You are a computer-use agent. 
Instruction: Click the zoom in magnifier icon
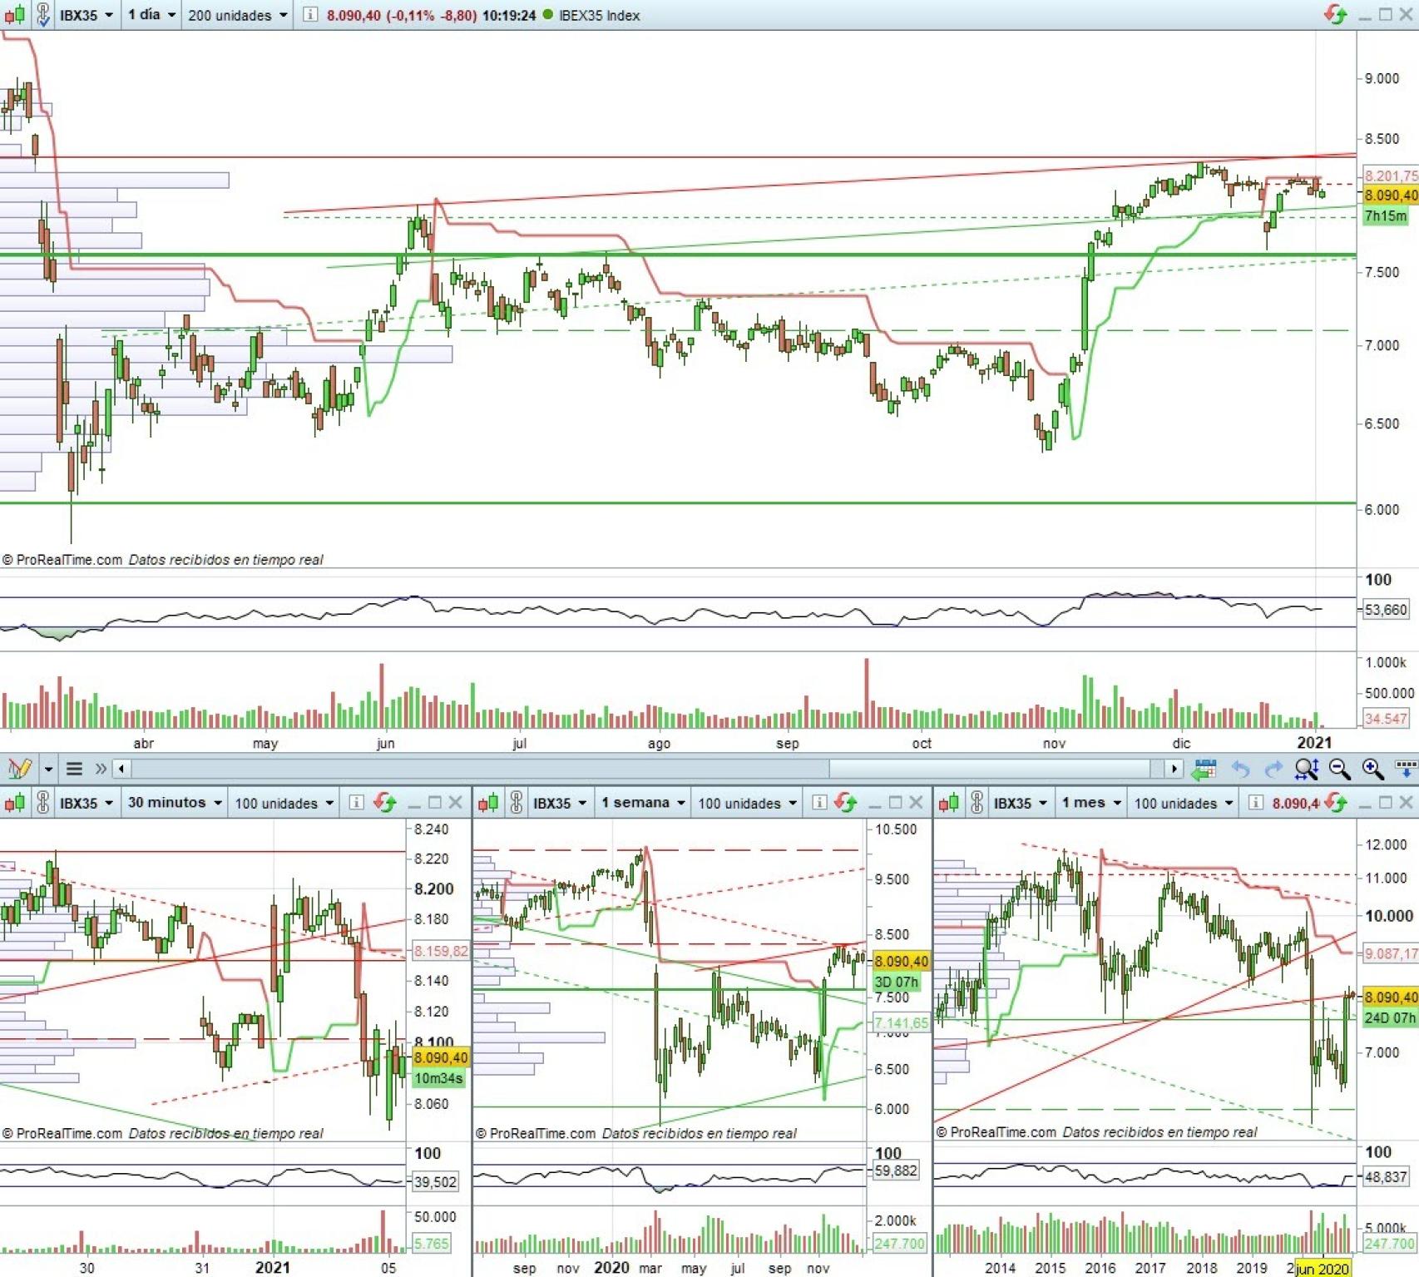pyautogui.click(x=1372, y=770)
